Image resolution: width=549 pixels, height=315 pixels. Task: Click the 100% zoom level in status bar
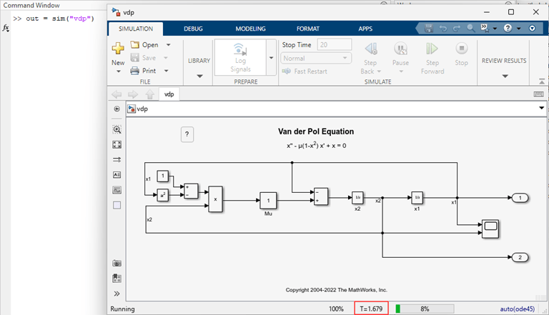(336, 309)
